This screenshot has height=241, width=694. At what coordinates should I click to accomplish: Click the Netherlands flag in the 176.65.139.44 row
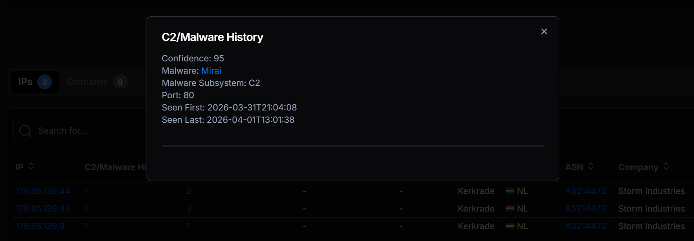coord(510,191)
